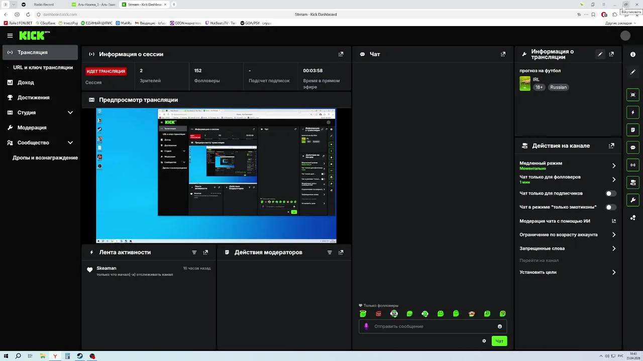Open Запрещенные слова chevron
Screen dimensions: 643x361
pyautogui.click(x=614, y=249)
